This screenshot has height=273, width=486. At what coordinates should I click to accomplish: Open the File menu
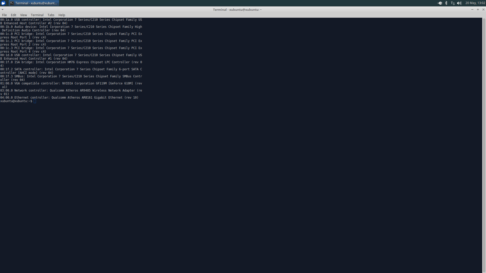(4, 15)
